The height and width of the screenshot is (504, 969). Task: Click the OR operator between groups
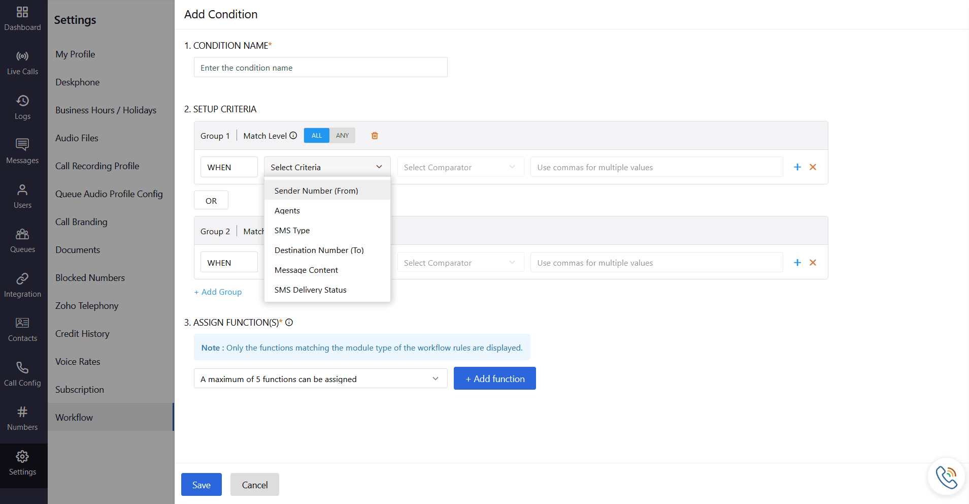pos(211,201)
